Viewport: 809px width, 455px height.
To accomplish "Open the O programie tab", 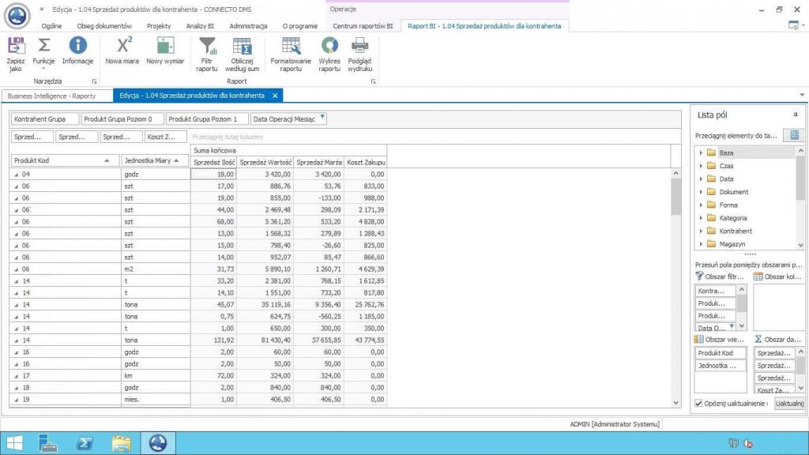I will click(x=299, y=26).
